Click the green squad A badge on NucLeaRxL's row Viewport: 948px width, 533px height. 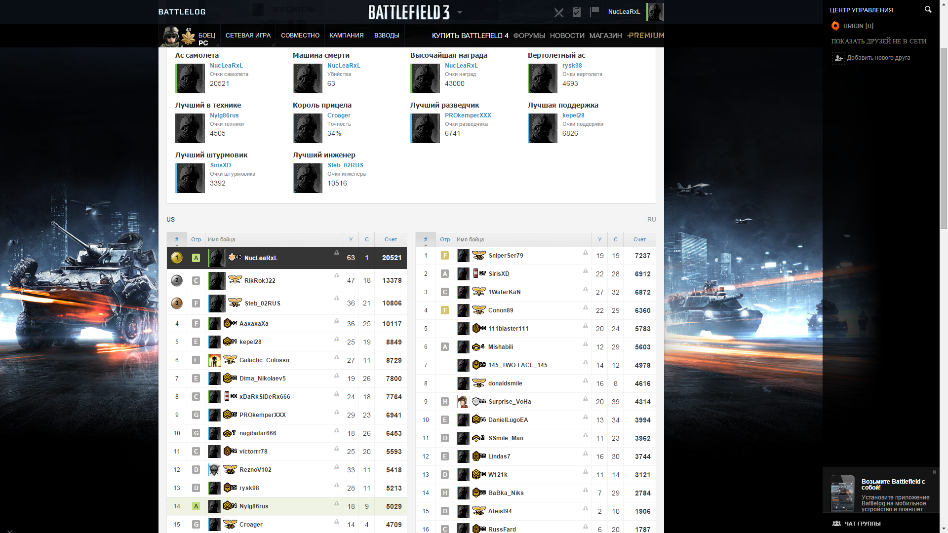196,258
